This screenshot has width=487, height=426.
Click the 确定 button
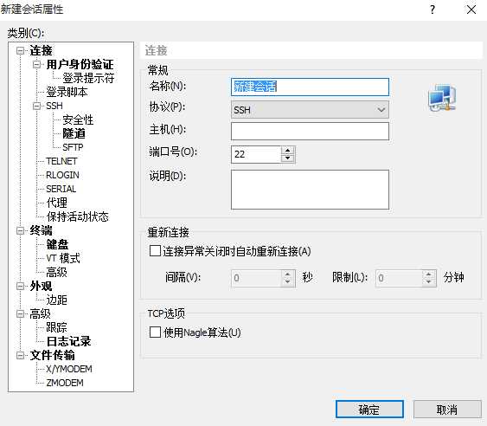click(369, 410)
